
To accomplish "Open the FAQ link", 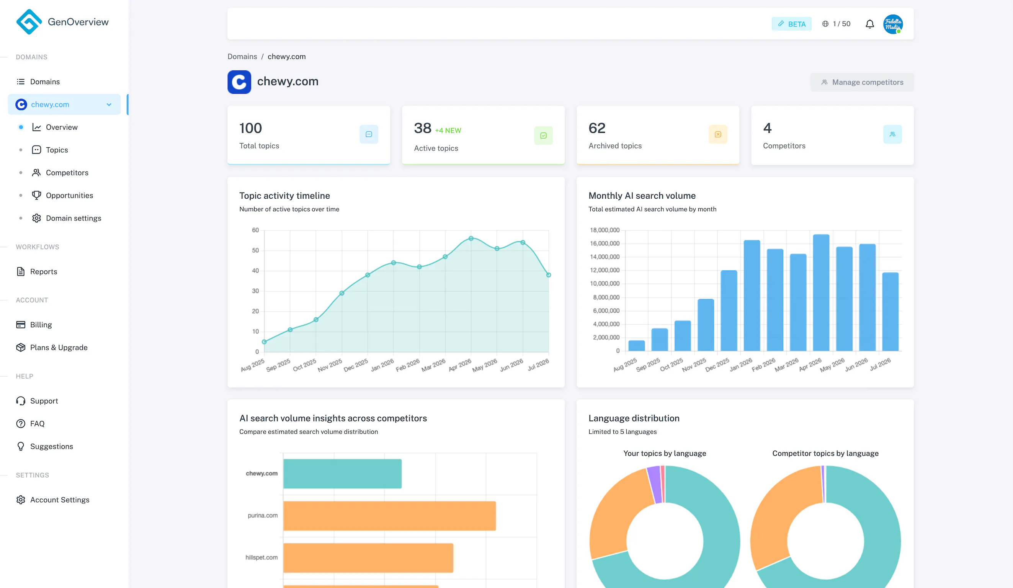I will (x=37, y=424).
